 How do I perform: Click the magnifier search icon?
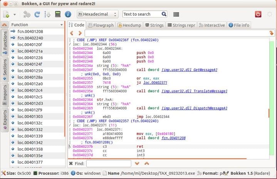164,14
